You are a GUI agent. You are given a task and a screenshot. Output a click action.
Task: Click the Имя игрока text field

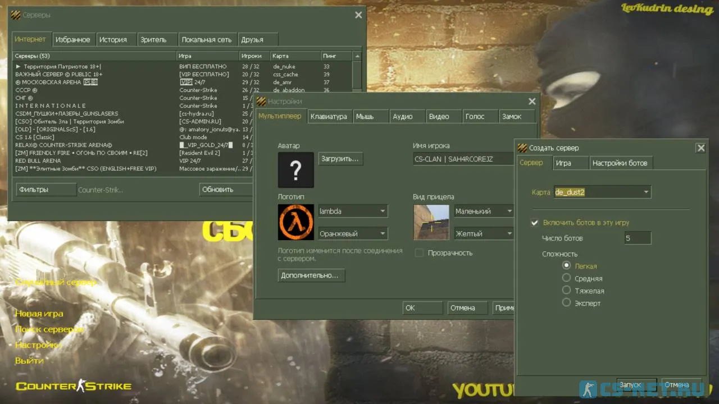click(463, 159)
